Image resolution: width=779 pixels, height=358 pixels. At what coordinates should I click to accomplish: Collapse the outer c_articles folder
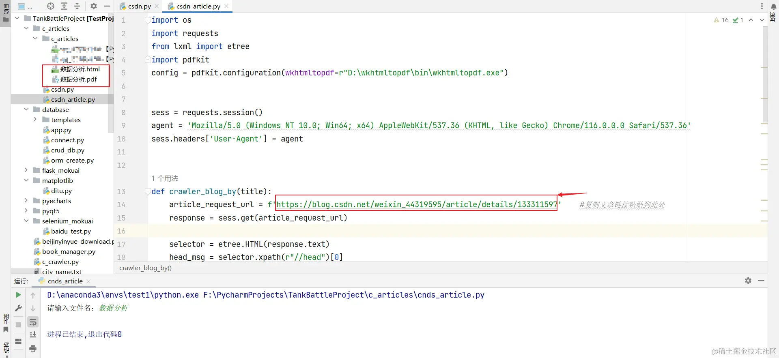coord(26,28)
